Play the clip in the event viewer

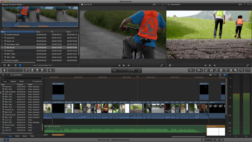[x=124, y=65]
